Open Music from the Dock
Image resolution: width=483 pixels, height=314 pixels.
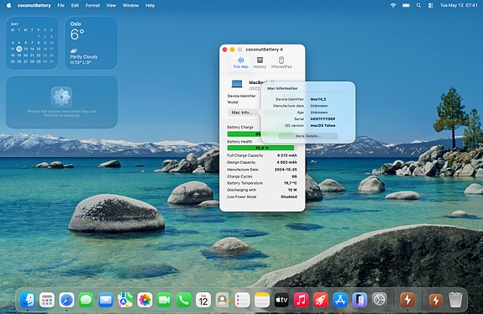pyautogui.click(x=302, y=300)
